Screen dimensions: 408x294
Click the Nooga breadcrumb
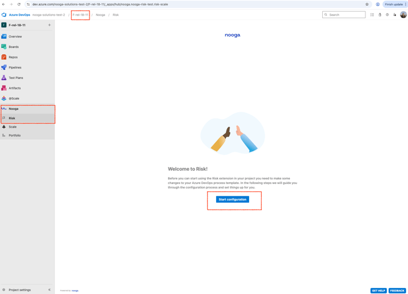(100, 15)
